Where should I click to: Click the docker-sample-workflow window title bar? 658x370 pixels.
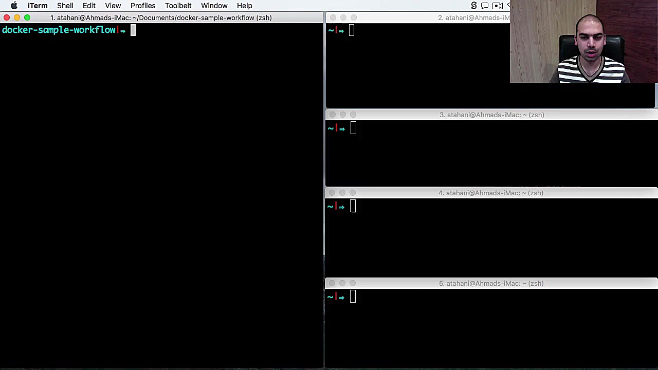point(161,17)
